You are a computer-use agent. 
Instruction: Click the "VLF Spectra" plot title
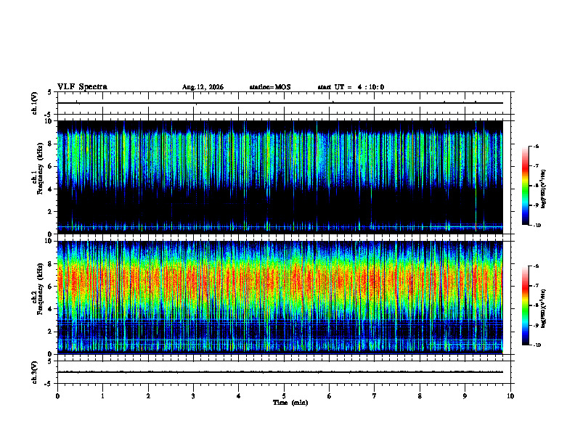(82, 87)
